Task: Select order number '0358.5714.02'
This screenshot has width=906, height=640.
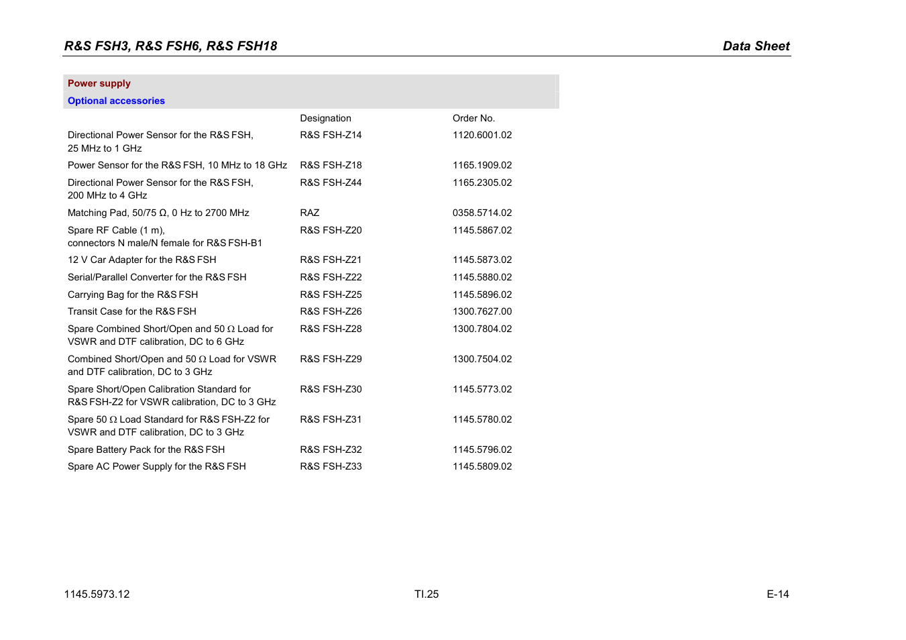Action: 482,213
